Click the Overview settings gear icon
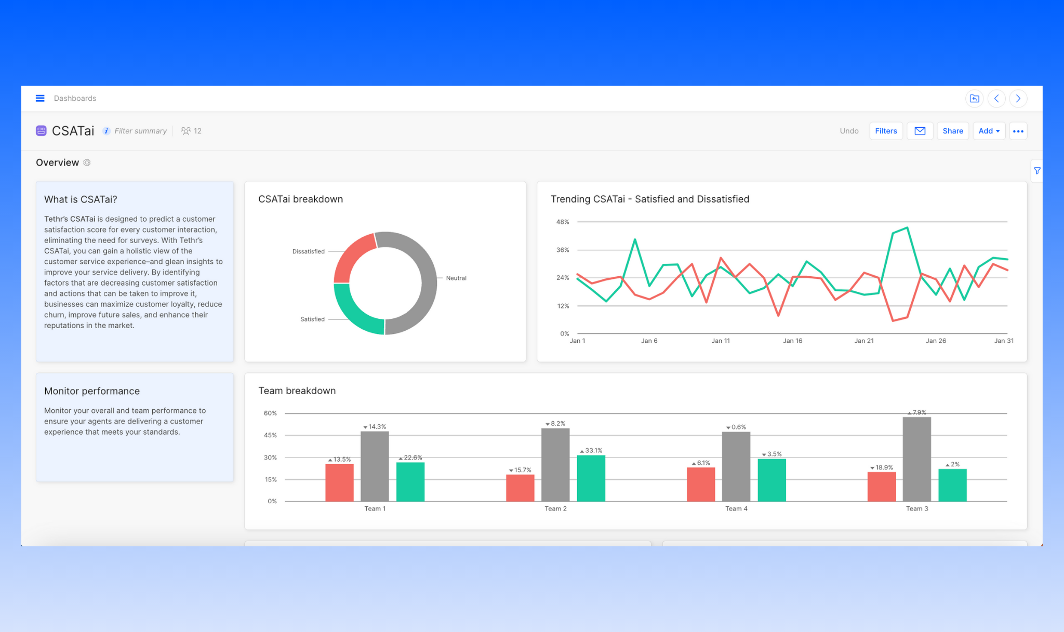 click(87, 163)
